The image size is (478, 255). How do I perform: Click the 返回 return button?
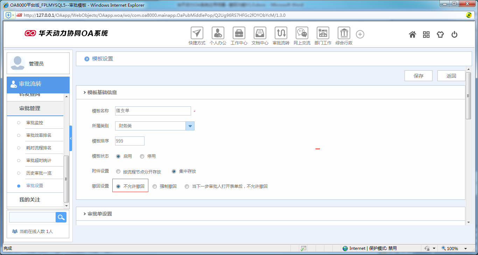click(451, 76)
